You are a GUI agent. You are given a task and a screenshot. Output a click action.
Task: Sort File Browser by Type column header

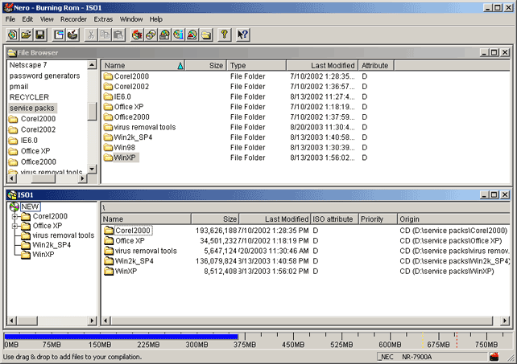(257, 66)
